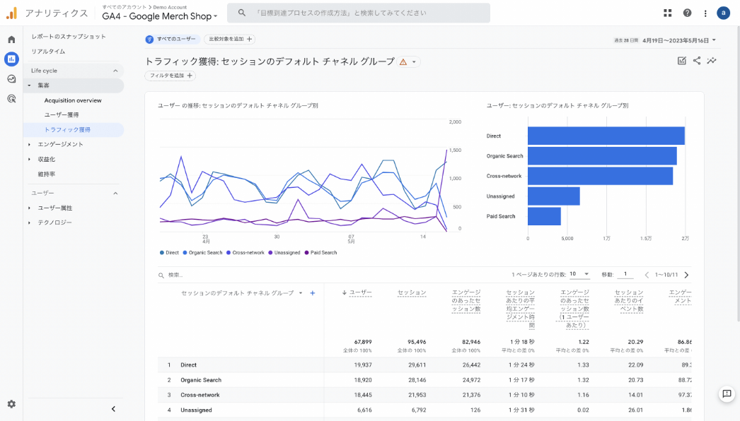This screenshot has height=421, width=740.
Task: Open the rows per page dropdown
Action: [579, 274]
